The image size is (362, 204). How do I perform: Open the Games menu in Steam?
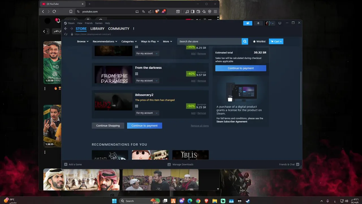(x=99, y=23)
